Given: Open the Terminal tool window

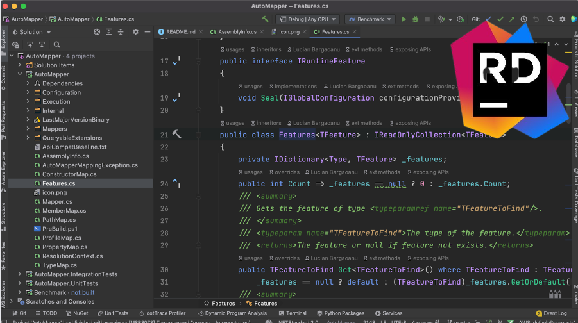Looking at the screenshot, I should 293,313.
